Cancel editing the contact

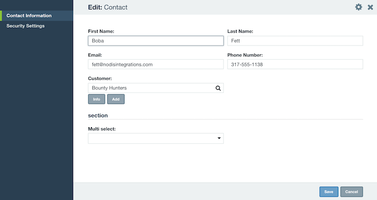[352, 192]
